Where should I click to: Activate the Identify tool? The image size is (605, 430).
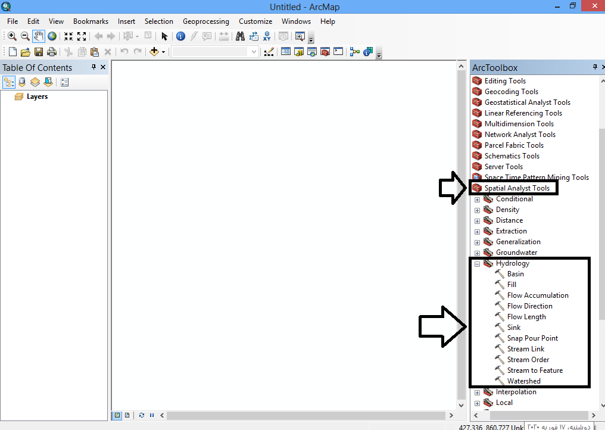(x=180, y=36)
